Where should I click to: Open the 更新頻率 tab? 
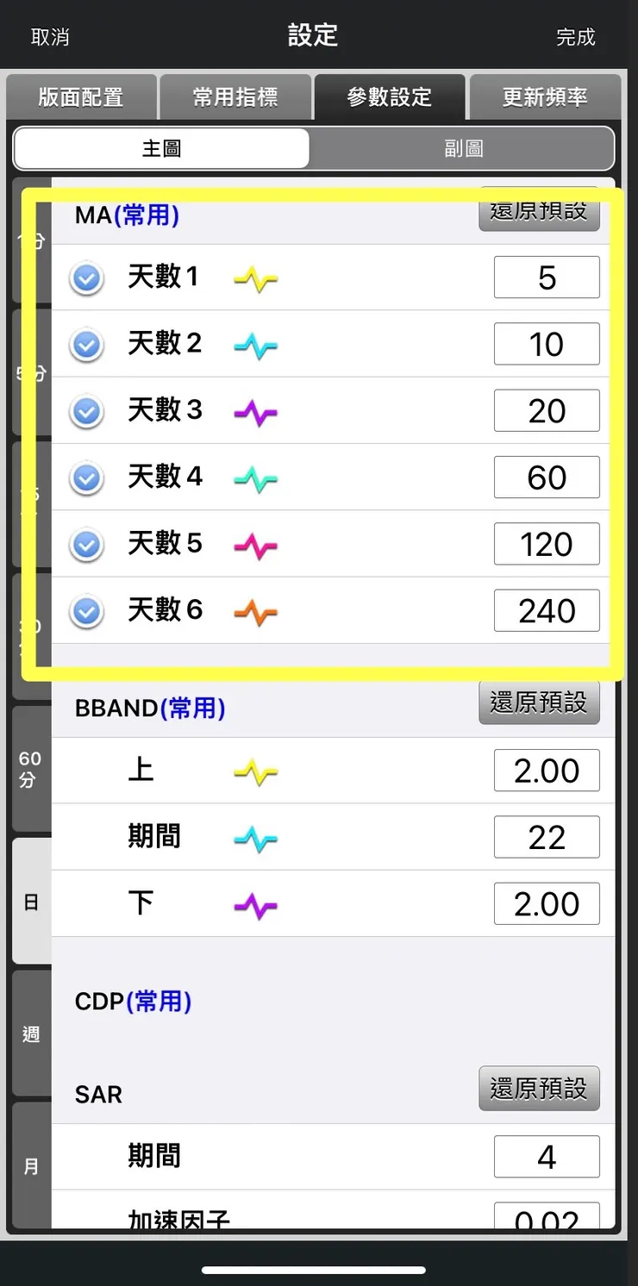tap(545, 97)
